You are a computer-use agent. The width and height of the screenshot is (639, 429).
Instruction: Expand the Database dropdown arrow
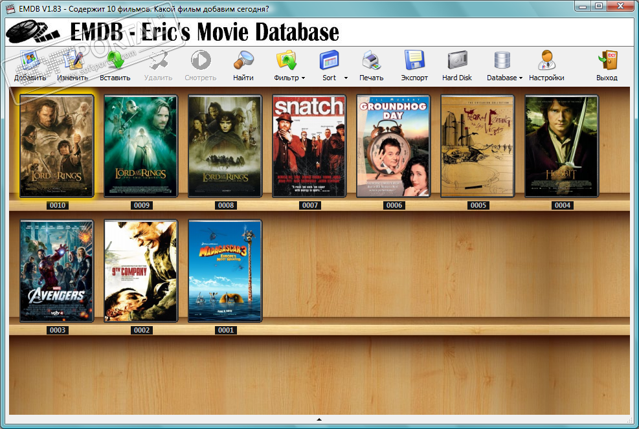[521, 78]
